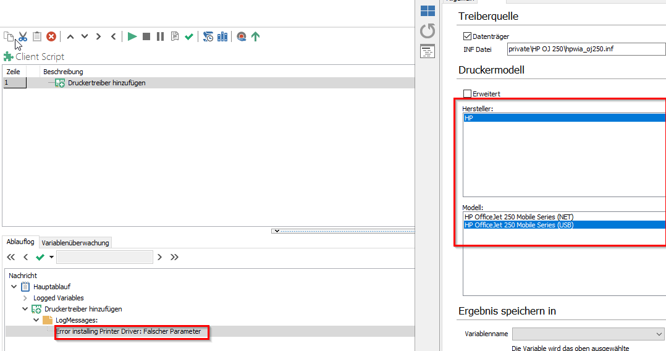
Task: Switch to the Variablenüberwachung tab
Action: [x=75, y=243]
